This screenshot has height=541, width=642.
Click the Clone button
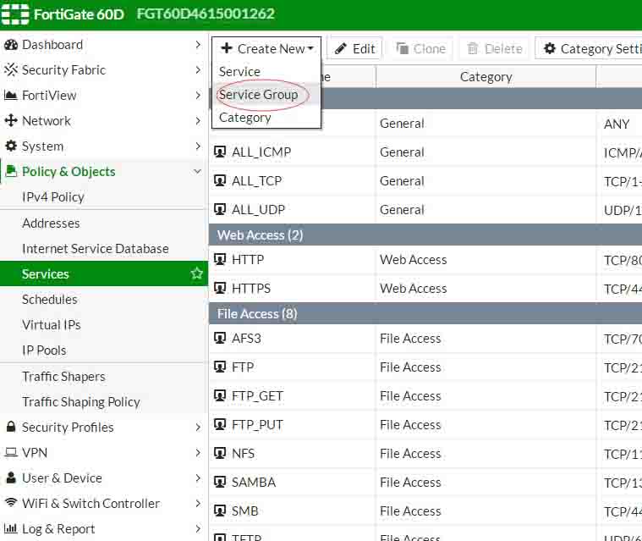(420, 49)
